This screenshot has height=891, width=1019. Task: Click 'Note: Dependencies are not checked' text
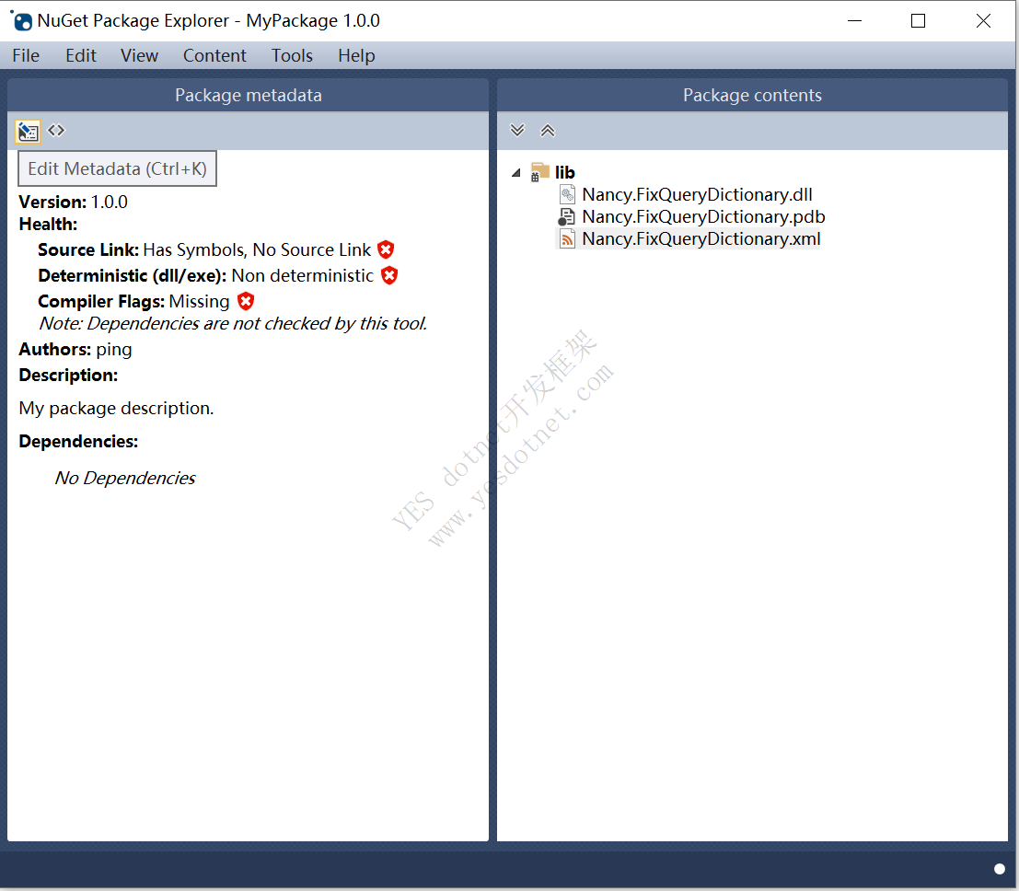tap(233, 324)
